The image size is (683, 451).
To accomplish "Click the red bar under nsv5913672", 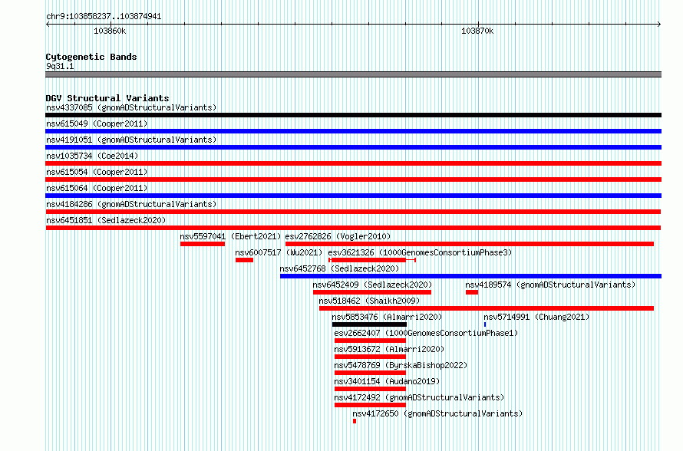I will click(x=370, y=357).
